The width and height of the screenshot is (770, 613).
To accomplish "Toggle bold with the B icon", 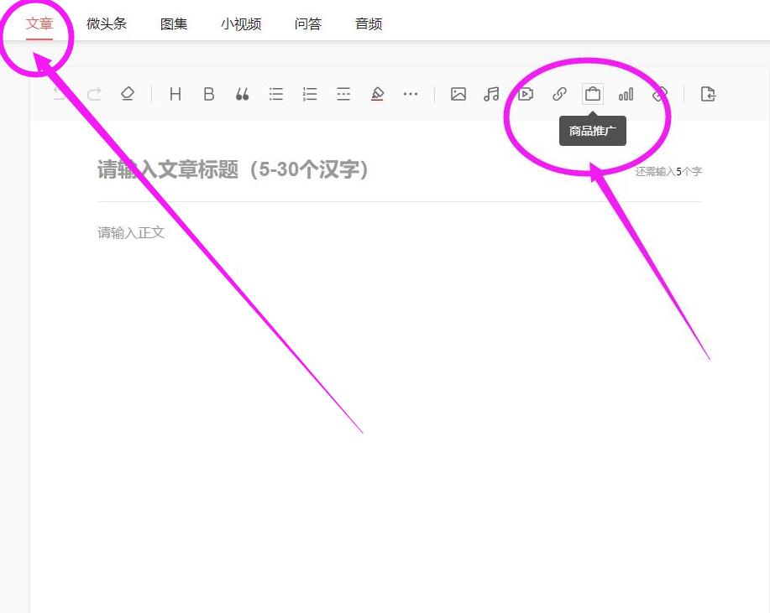I will (209, 94).
